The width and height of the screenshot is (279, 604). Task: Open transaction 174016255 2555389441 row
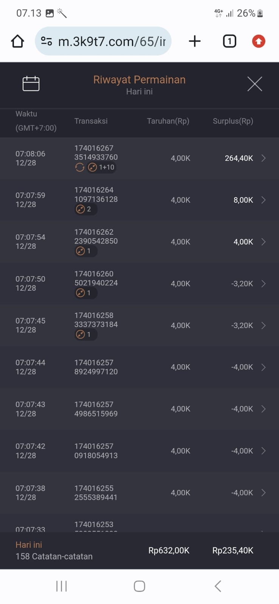(139, 493)
